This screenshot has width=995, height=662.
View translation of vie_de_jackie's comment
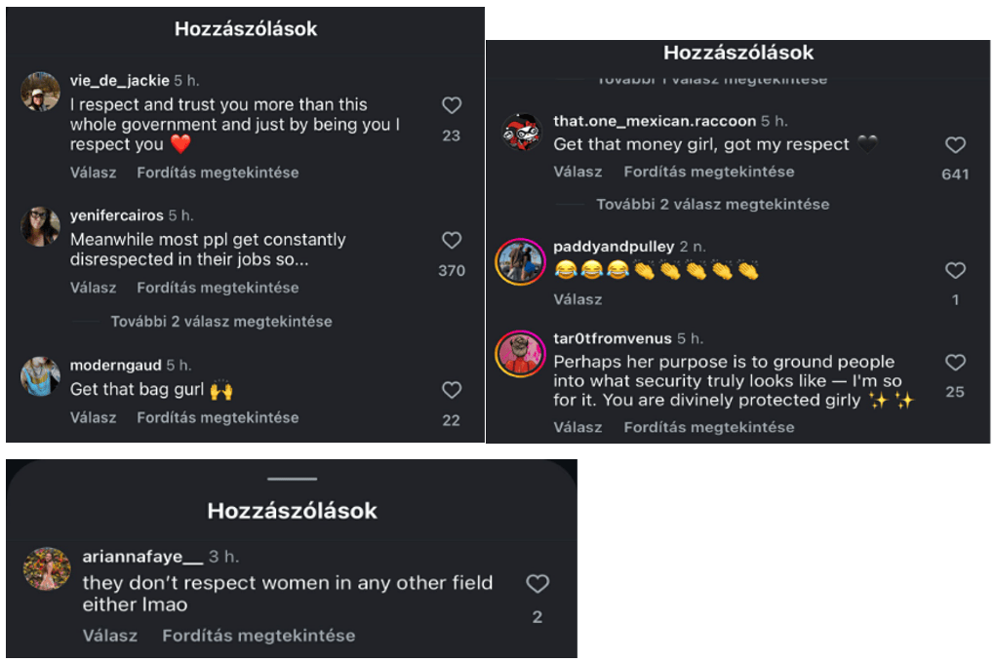click(x=218, y=173)
